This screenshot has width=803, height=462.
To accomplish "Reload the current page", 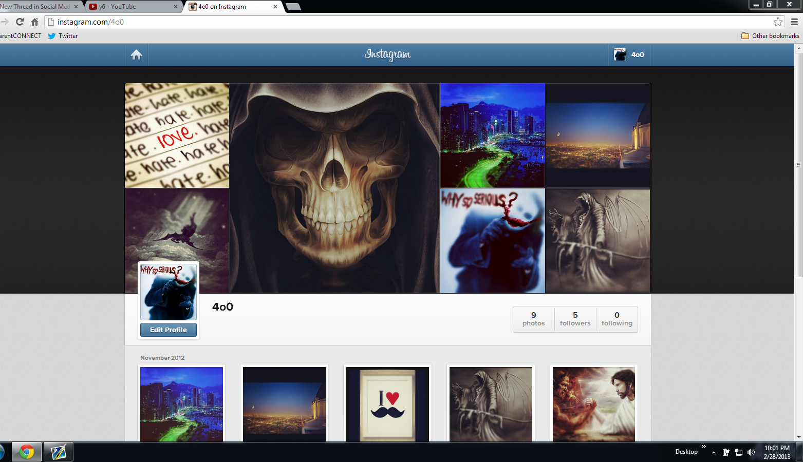I will coord(20,22).
